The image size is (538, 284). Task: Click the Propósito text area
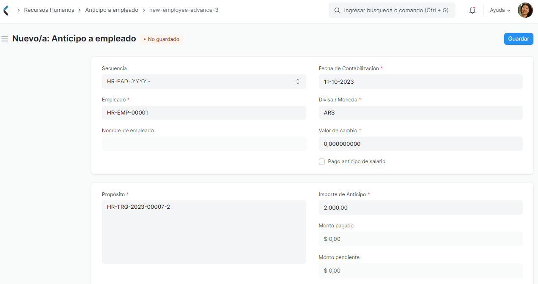pos(204,232)
